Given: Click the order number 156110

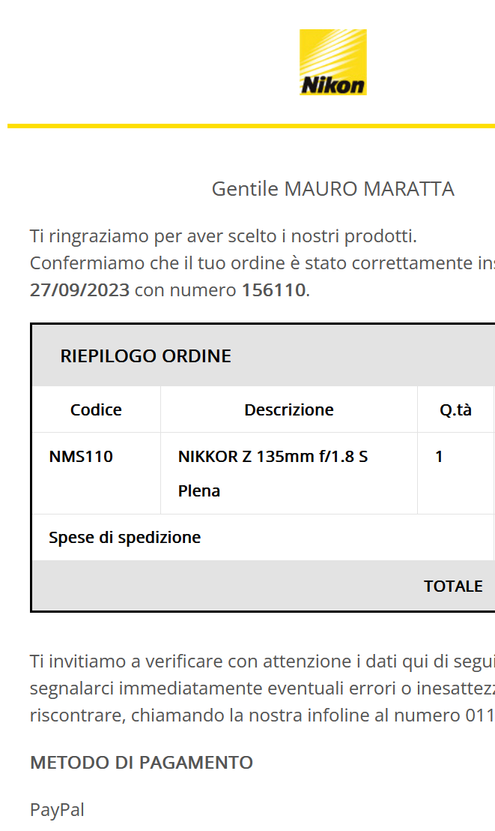Looking at the screenshot, I should point(273,290).
